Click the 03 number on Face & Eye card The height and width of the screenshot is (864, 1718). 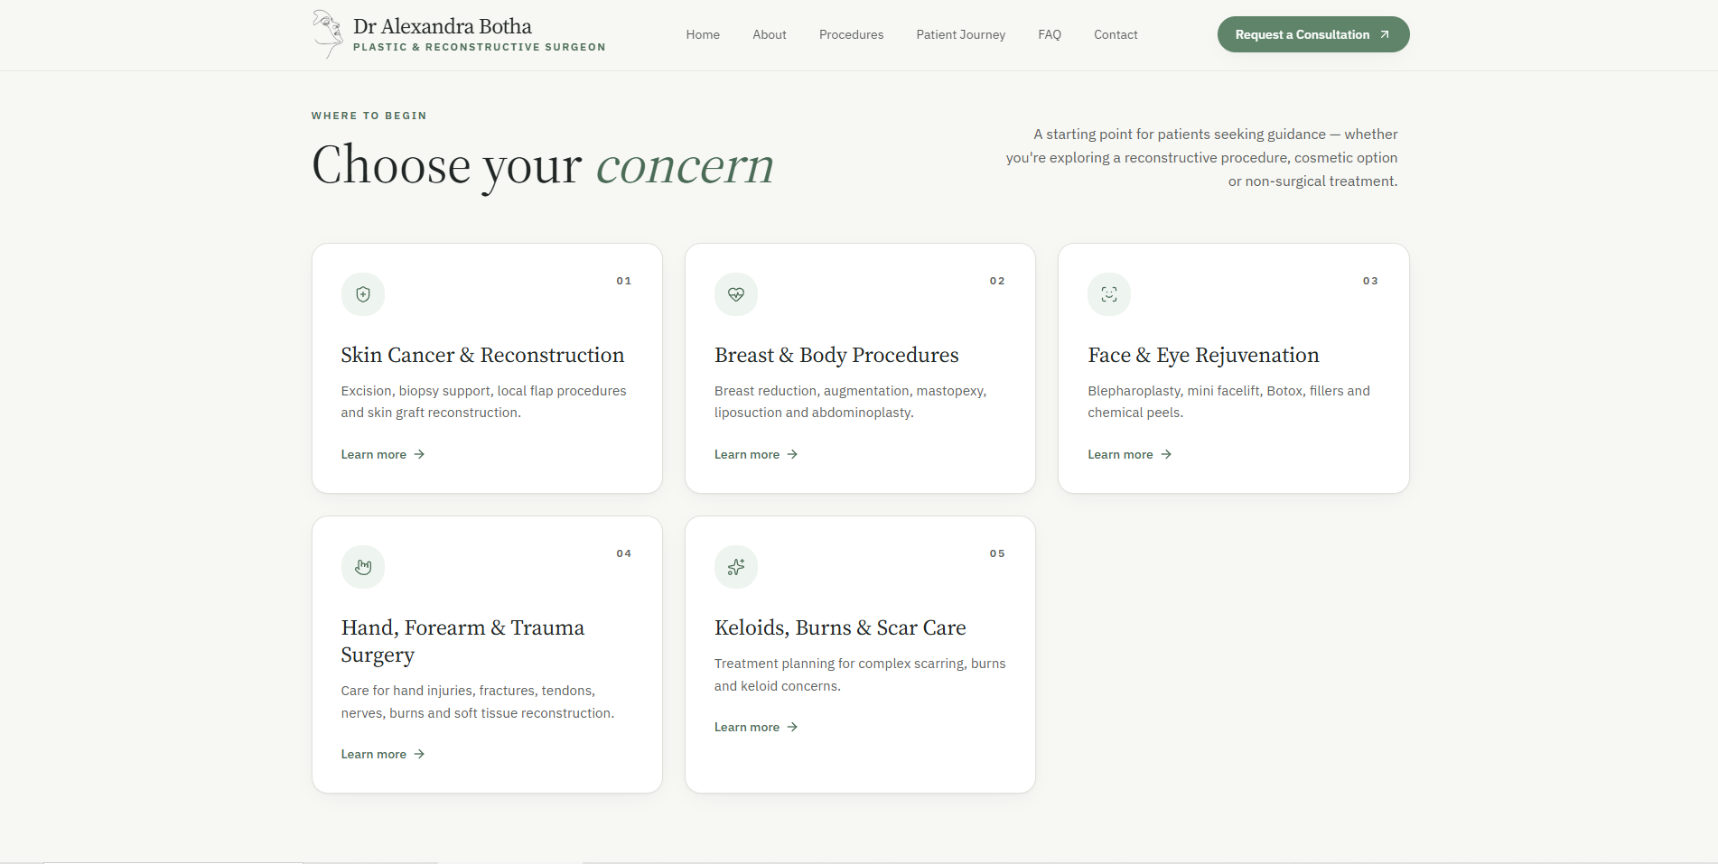[x=1370, y=281]
